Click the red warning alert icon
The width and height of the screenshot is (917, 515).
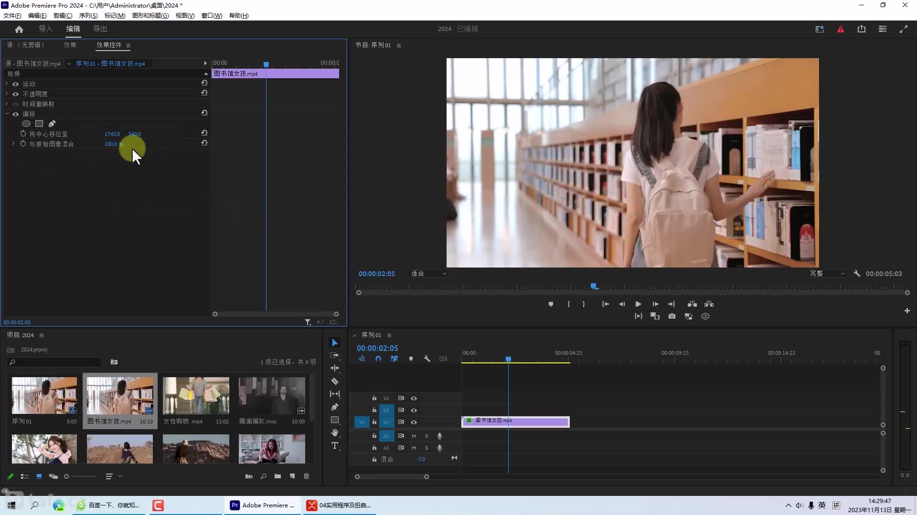(841, 29)
